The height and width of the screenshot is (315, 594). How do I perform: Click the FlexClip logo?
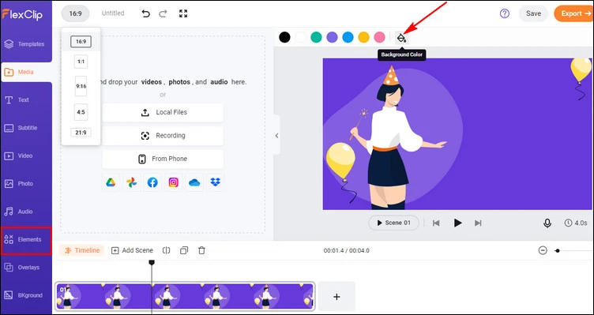click(22, 14)
